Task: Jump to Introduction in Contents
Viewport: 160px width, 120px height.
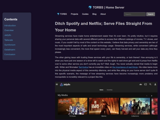Action: [x=10, y=25]
